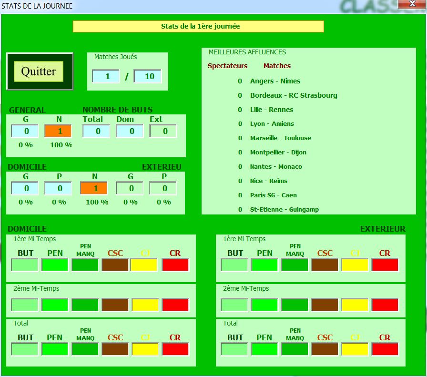The width and height of the screenshot is (427, 377).
Task: Select the Matches Joués played count field
Action: pyautogui.click(x=106, y=76)
